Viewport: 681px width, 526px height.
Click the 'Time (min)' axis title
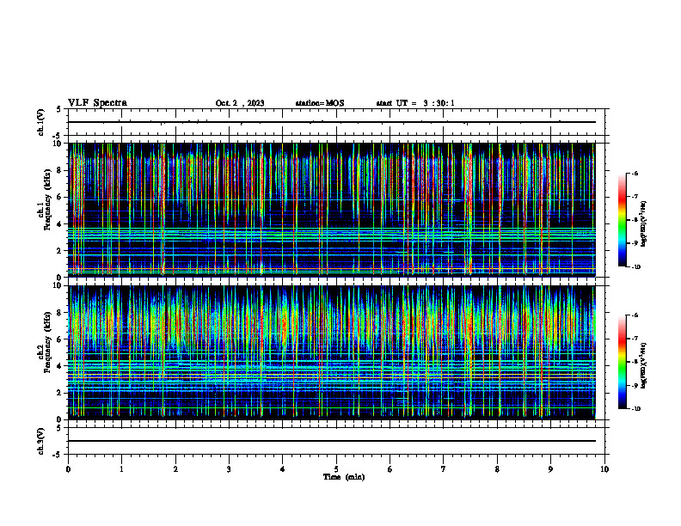tap(344, 477)
